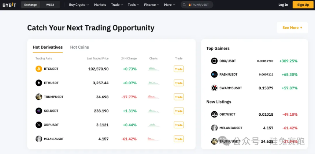This screenshot has width=315, height=154.
Task: Click the Bitcoin icon for BTCUSDT
Action: click(39, 69)
